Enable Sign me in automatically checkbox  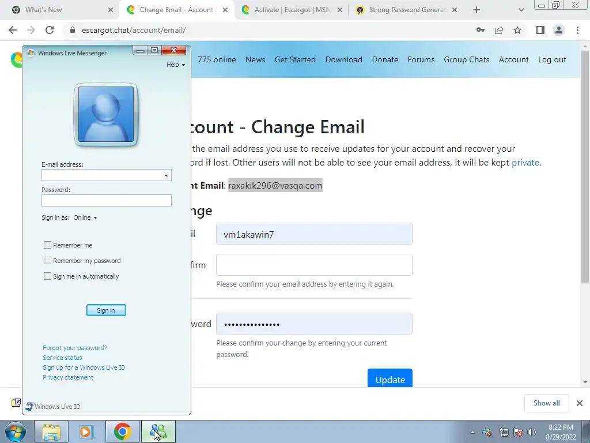47,276
